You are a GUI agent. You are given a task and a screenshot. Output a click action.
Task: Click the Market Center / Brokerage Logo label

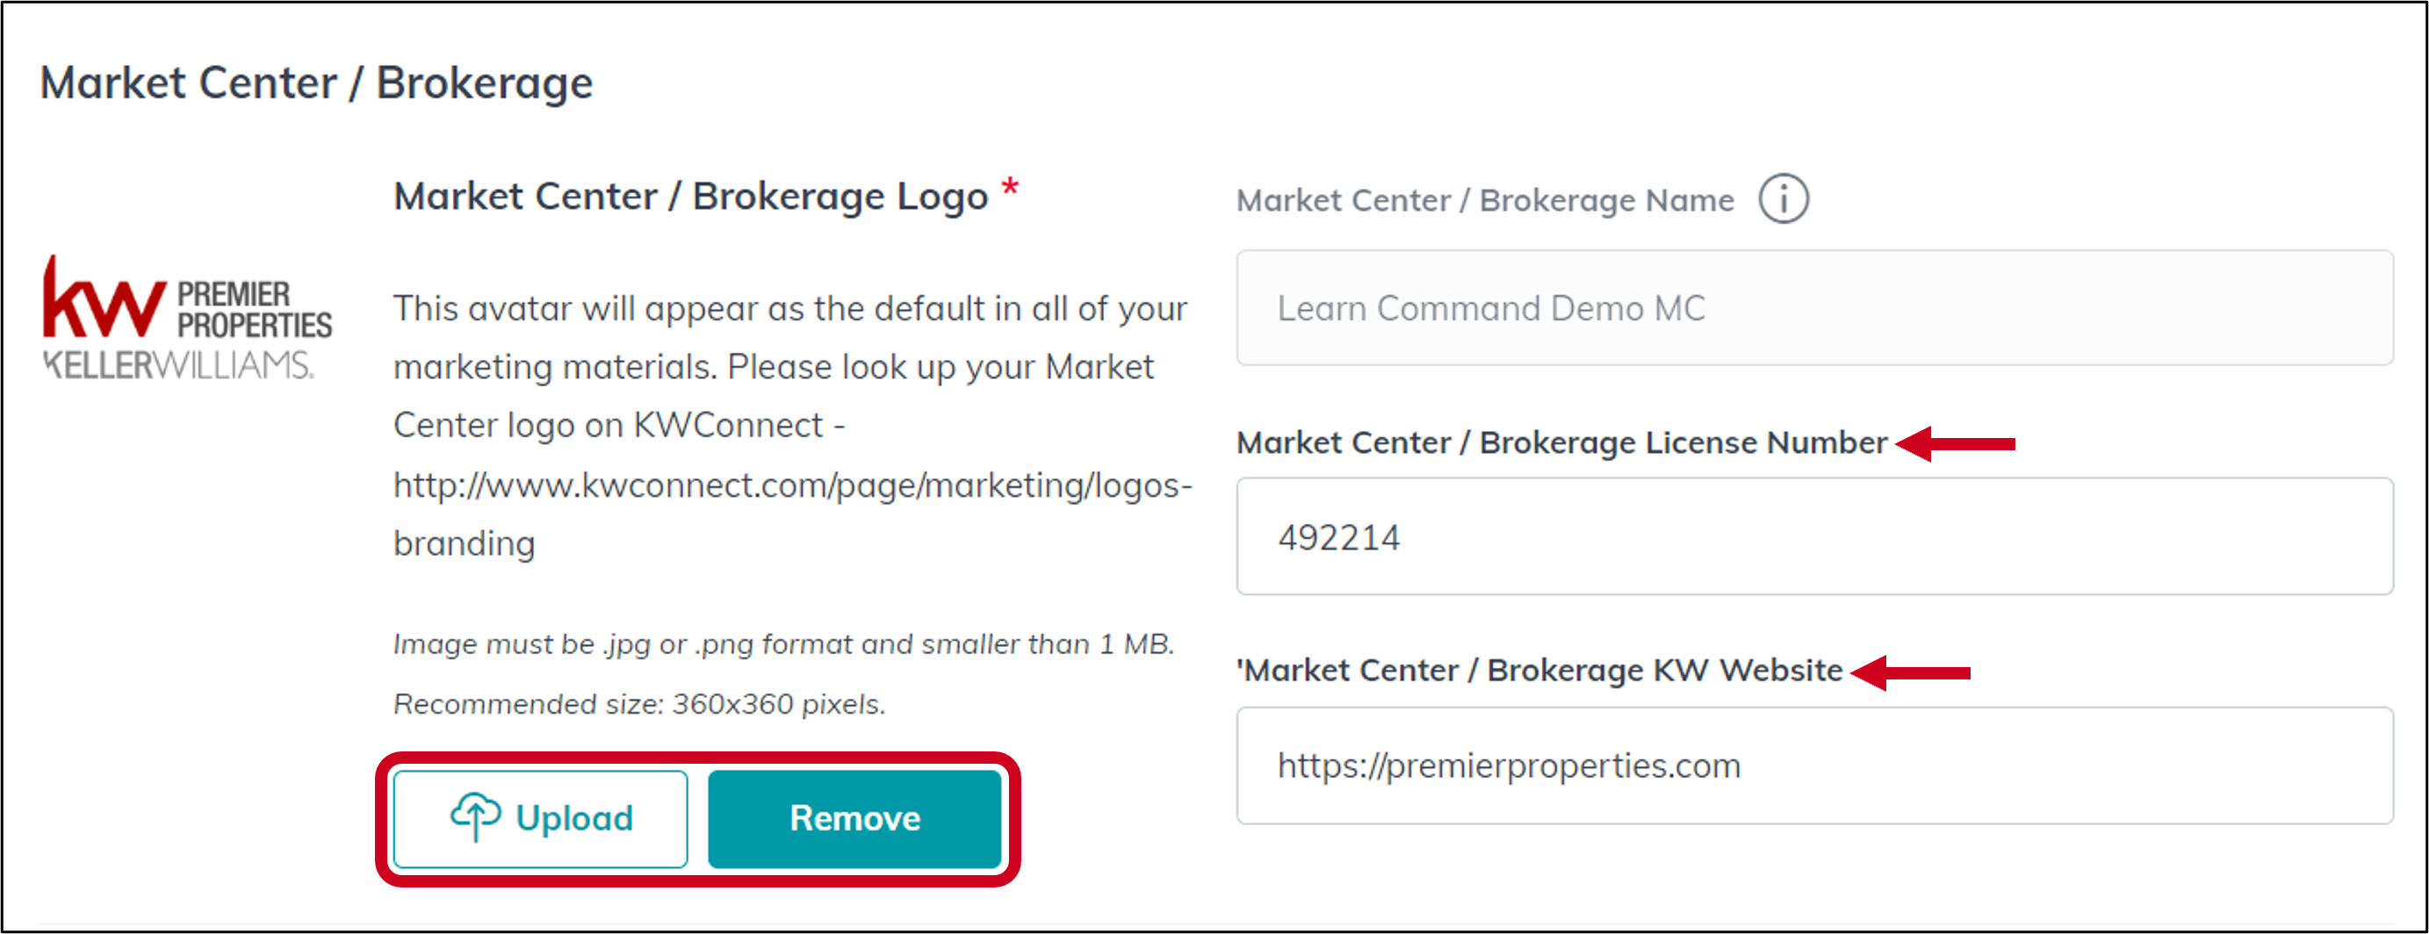click(690, 196)
